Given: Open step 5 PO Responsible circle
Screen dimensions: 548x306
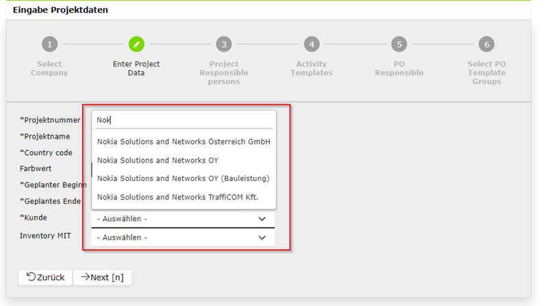Looking at the screenshot, I should pos(399,45).
